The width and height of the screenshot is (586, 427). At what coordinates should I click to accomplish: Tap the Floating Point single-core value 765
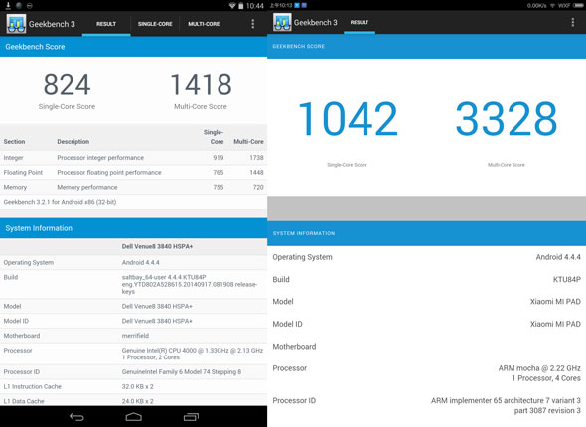pos(219,172)
